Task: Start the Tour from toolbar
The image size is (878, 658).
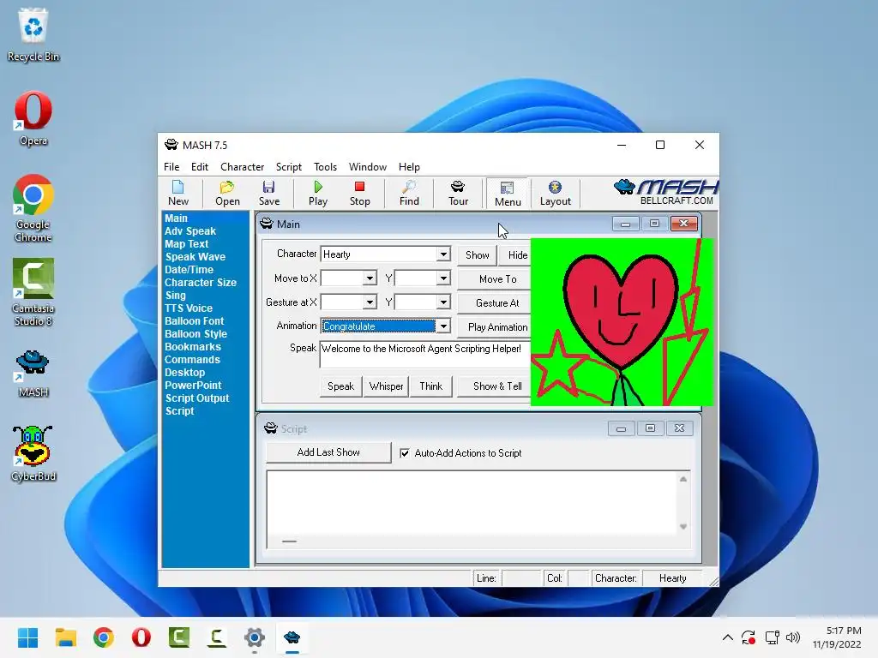Action: click(458, 193)
